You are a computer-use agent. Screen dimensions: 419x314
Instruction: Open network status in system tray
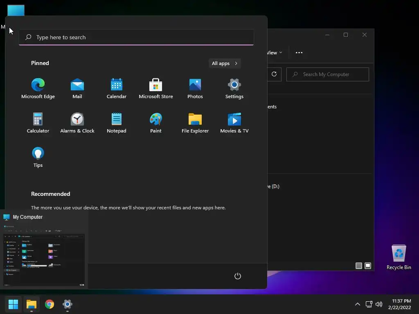pos(369,304)
